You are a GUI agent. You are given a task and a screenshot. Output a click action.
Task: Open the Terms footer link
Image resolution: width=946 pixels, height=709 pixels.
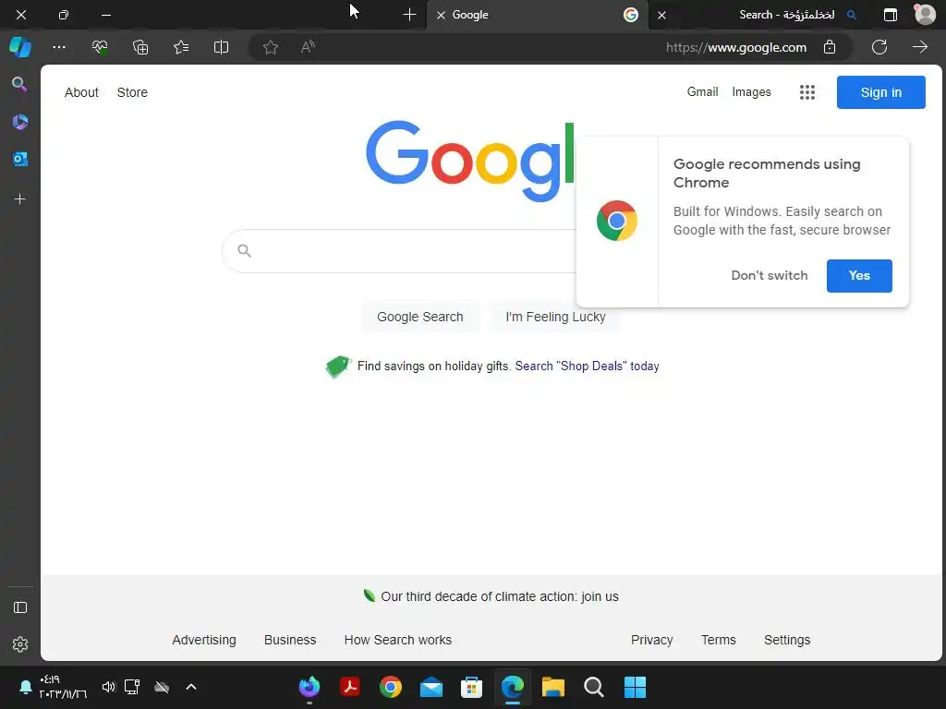click(x=718, y=640)
